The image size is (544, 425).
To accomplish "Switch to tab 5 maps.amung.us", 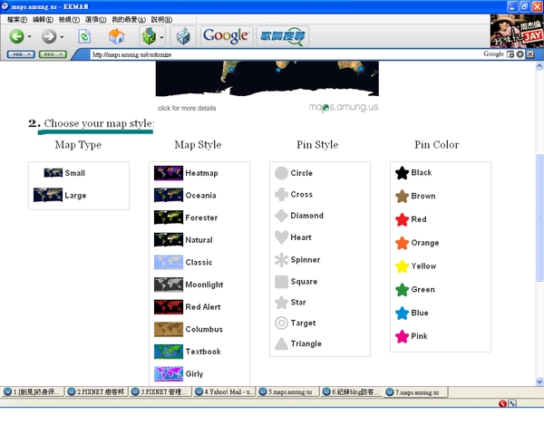I will tap(288, 391).
